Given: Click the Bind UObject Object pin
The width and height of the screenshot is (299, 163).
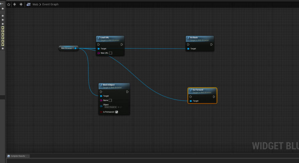Looking at the screenshot, I should [101, 106].
